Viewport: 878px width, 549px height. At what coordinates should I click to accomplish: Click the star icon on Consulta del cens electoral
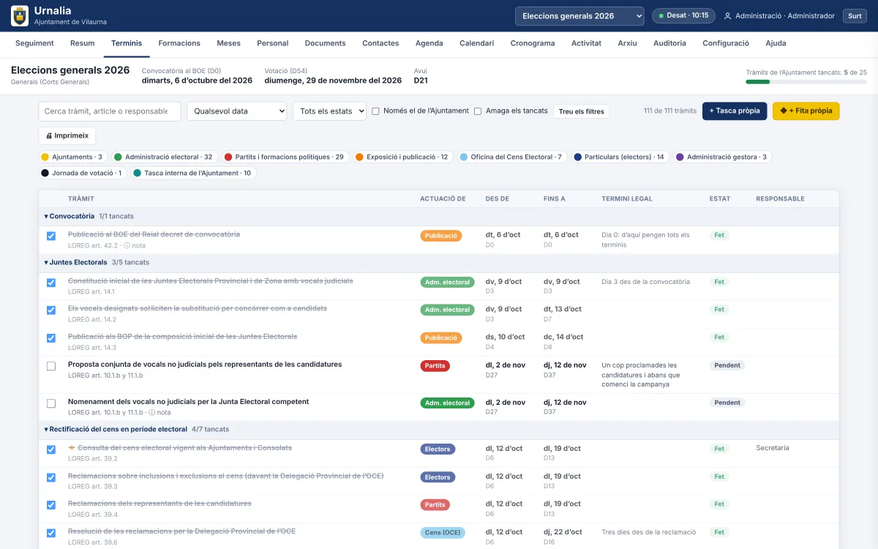coord(72,448)
